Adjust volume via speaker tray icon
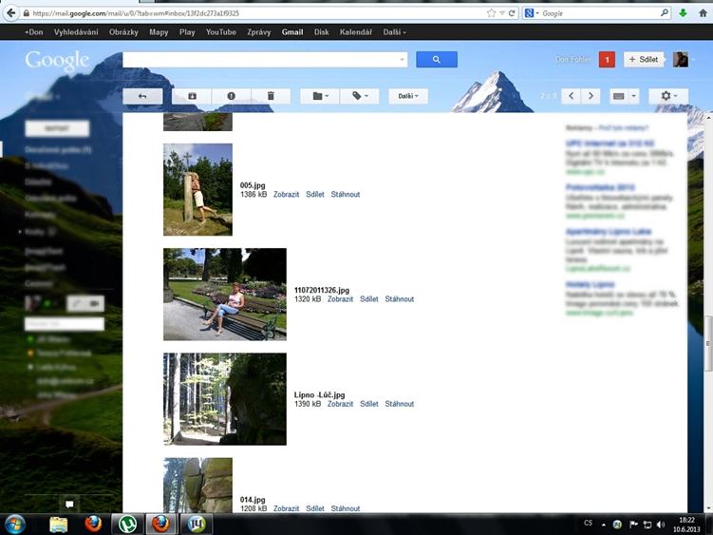713x535 pixels. pyautogui.click(x=661, y=525)
